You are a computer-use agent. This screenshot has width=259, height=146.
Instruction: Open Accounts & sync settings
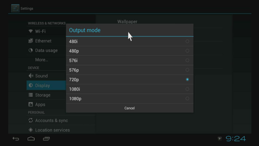coord(61,120)
